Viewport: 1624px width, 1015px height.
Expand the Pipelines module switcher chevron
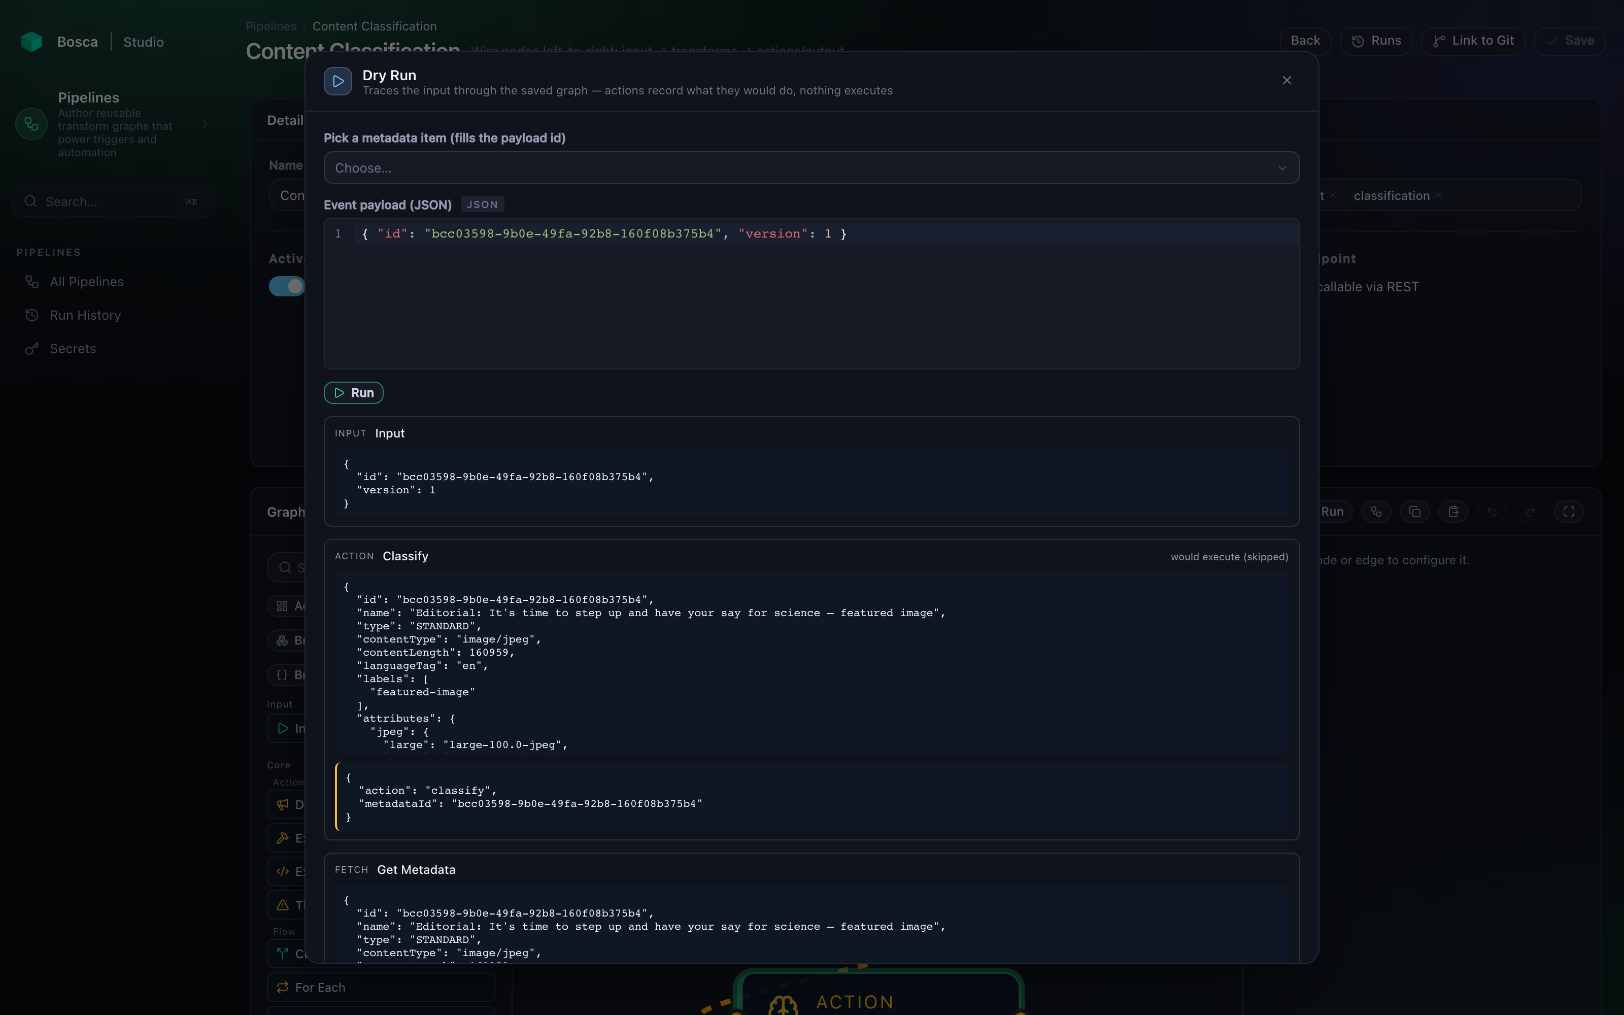tap(205, 124)
